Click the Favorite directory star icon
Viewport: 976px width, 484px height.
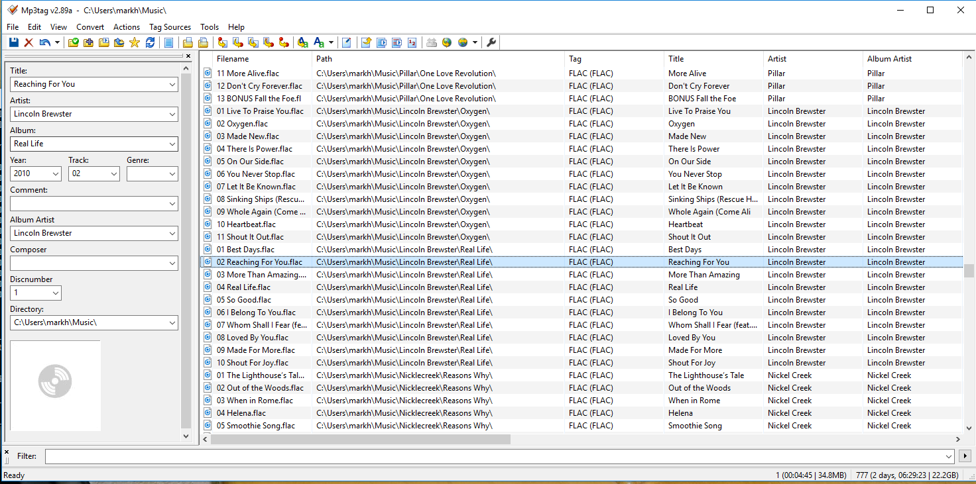coord(135,42)
